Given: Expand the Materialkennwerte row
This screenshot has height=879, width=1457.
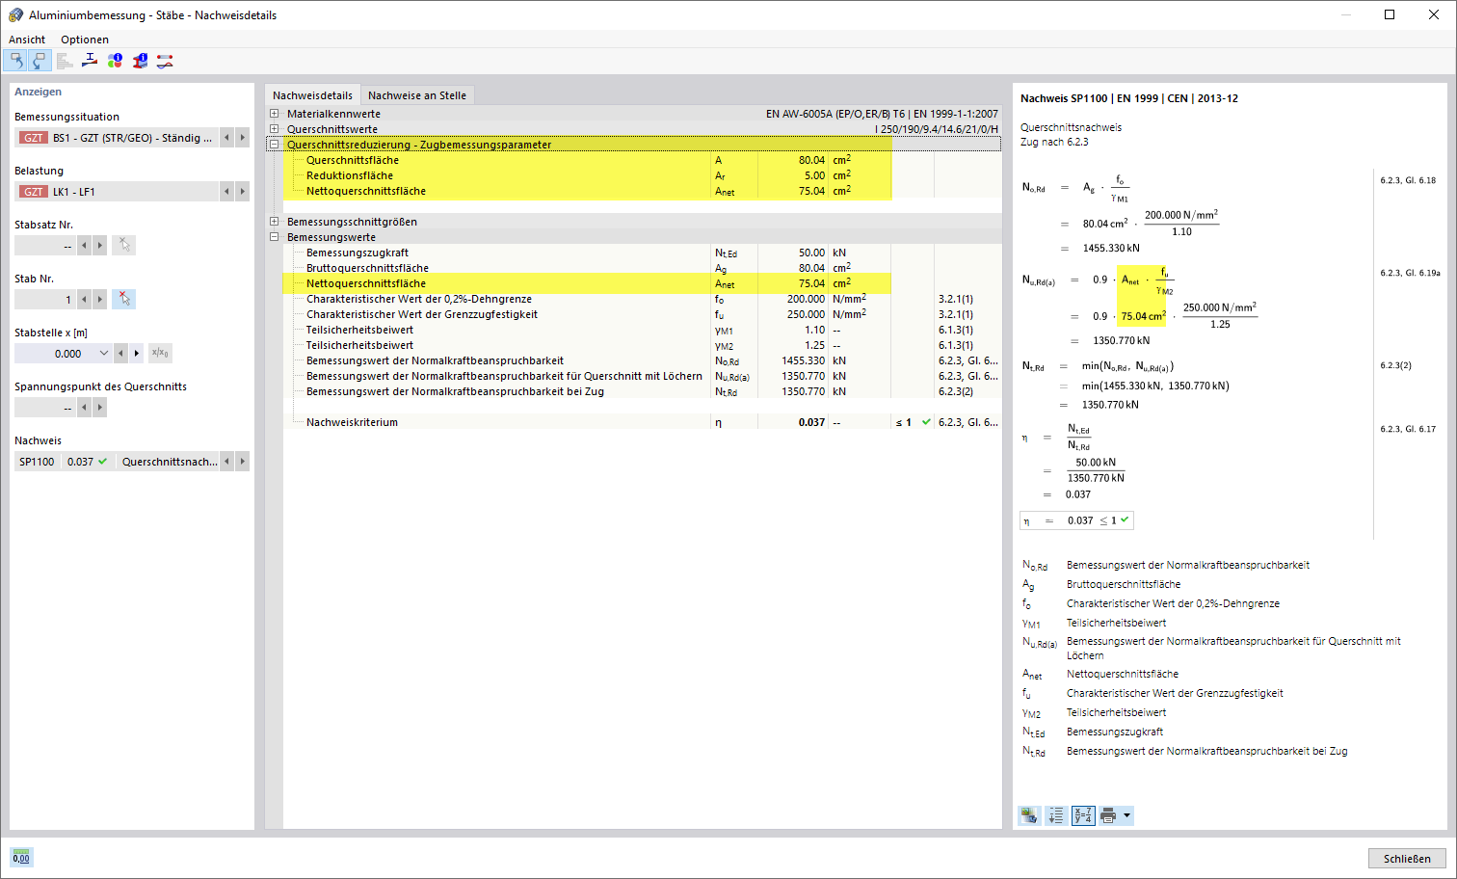Looking at the screenshot, I should click(x=275, y=114).
